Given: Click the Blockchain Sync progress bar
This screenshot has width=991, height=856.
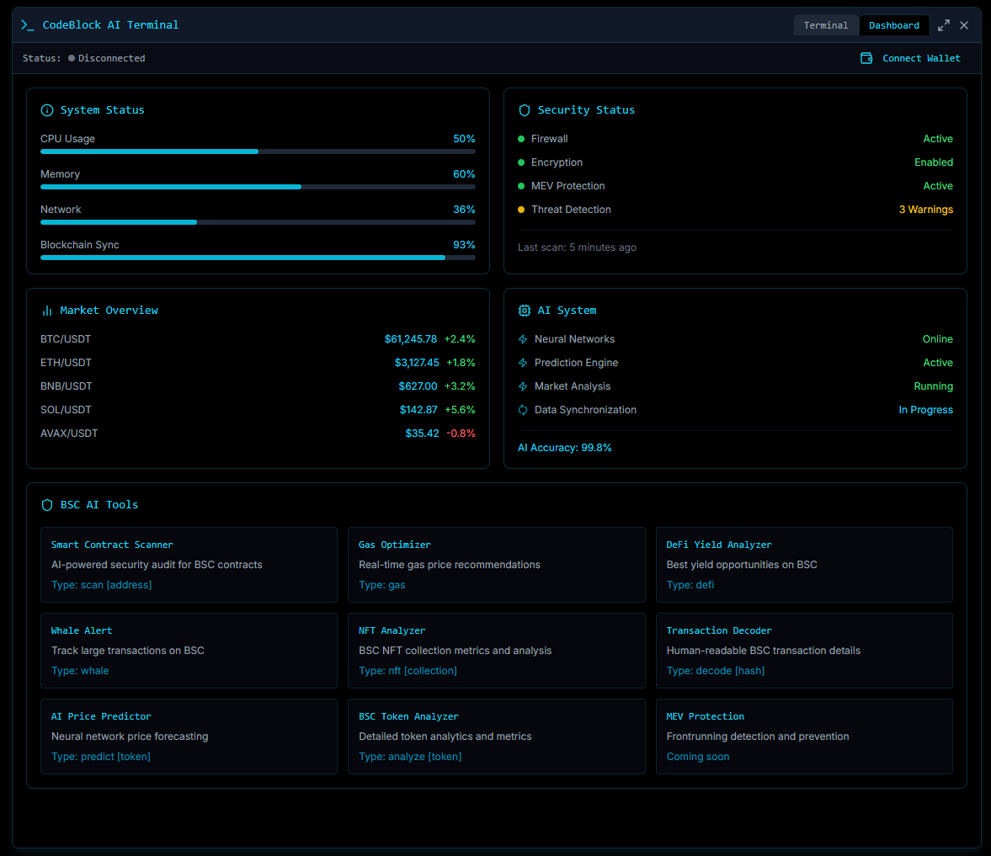Looking at the screenshot, I should click(258, 258).
